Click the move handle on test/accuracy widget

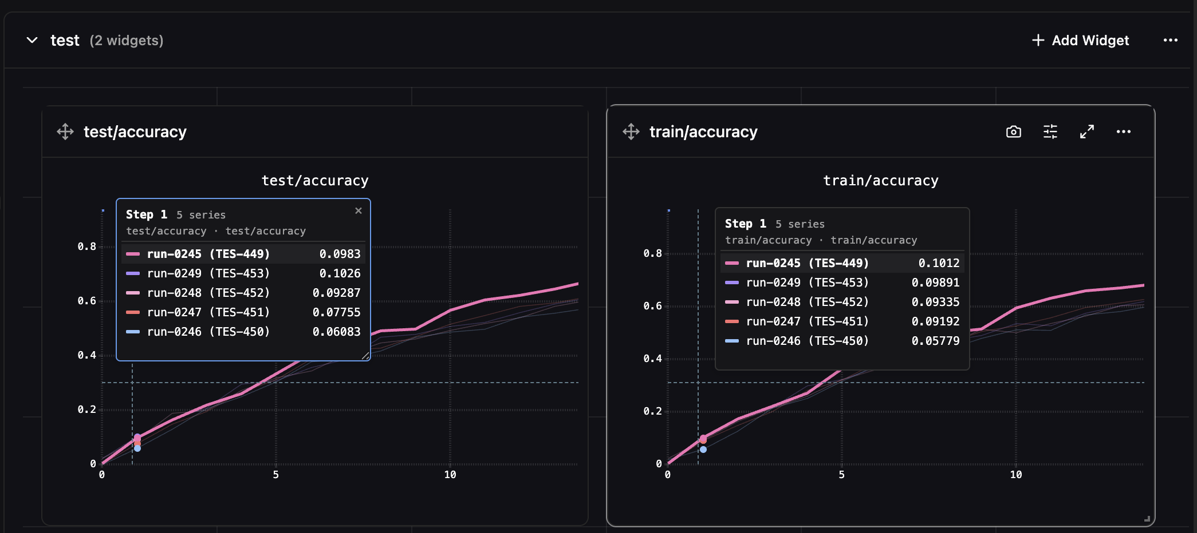(x=65, y=132)
